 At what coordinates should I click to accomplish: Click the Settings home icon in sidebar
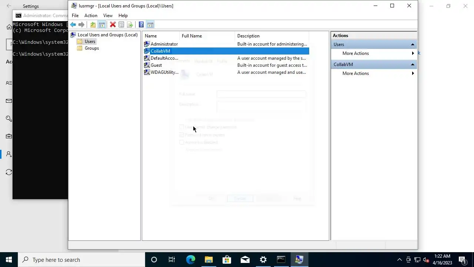point(9,27)
